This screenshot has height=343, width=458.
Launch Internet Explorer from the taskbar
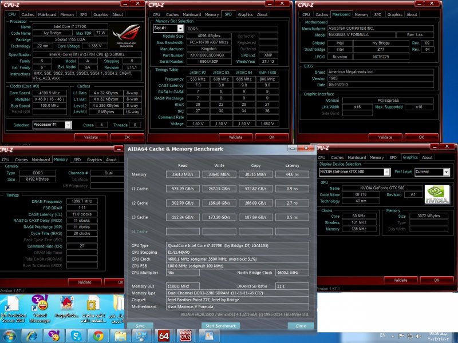32,336
